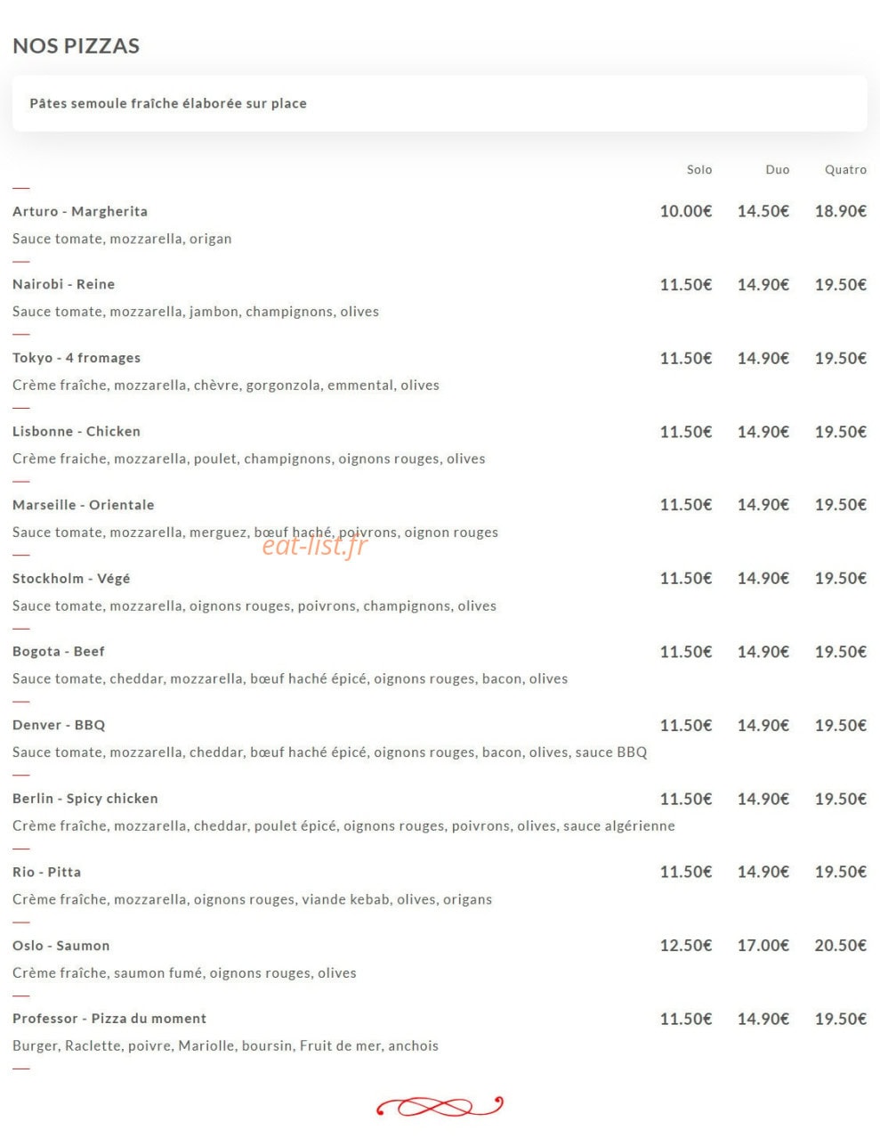The height and width of the screenshot is (1146, 880).
Task: Select Berlin - Spicy chicken pizza
Action: [x=85, y=799]
